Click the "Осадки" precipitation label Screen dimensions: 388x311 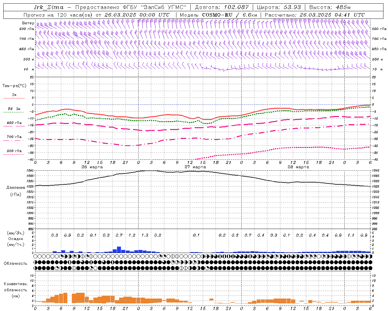click(x=15, y=239)
